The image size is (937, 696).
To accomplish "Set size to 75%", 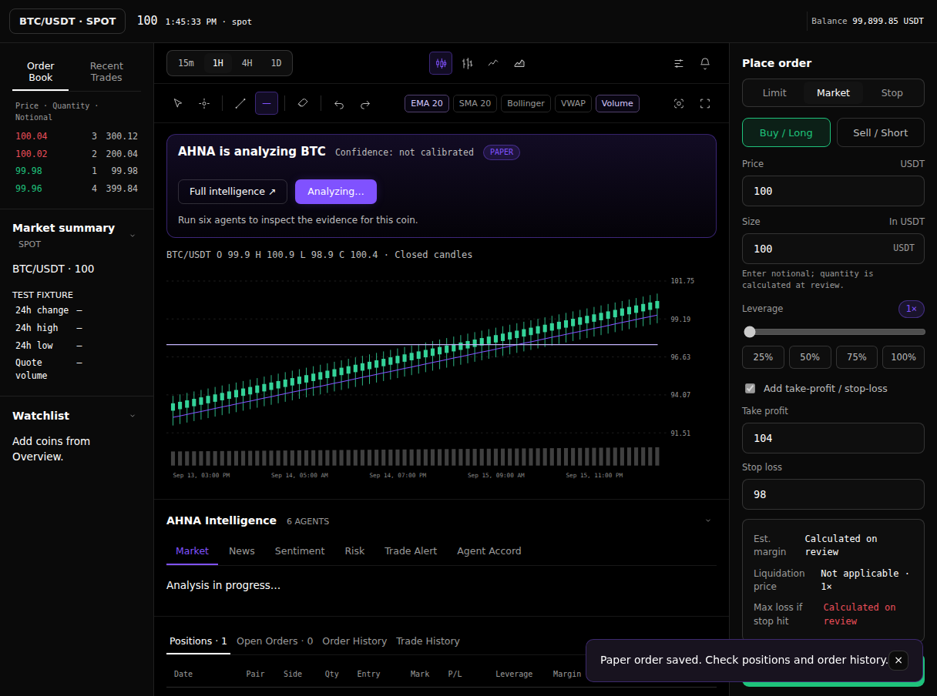I will [857, 356].
